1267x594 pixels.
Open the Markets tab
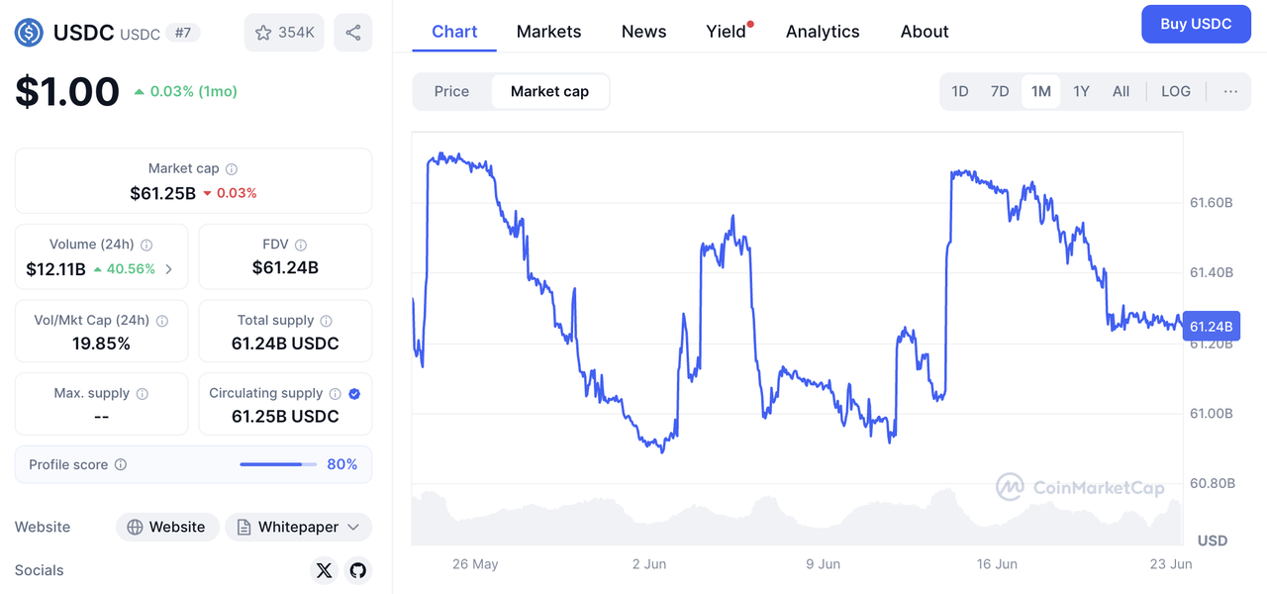(548, 32)
